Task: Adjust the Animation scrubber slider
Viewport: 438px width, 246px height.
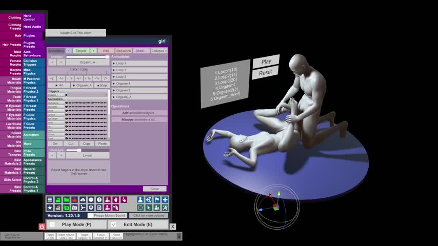Action: 87,57
